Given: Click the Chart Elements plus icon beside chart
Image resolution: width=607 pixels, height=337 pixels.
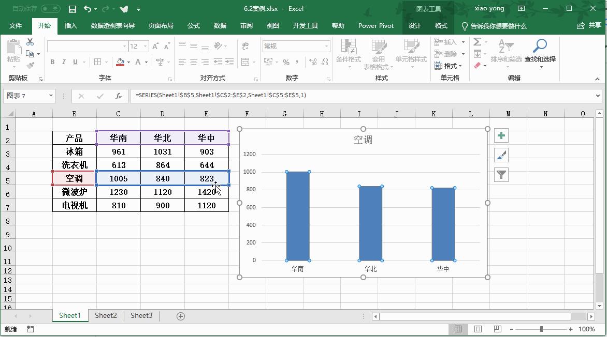Looking at the screenshot, I should tap(500, 135).
